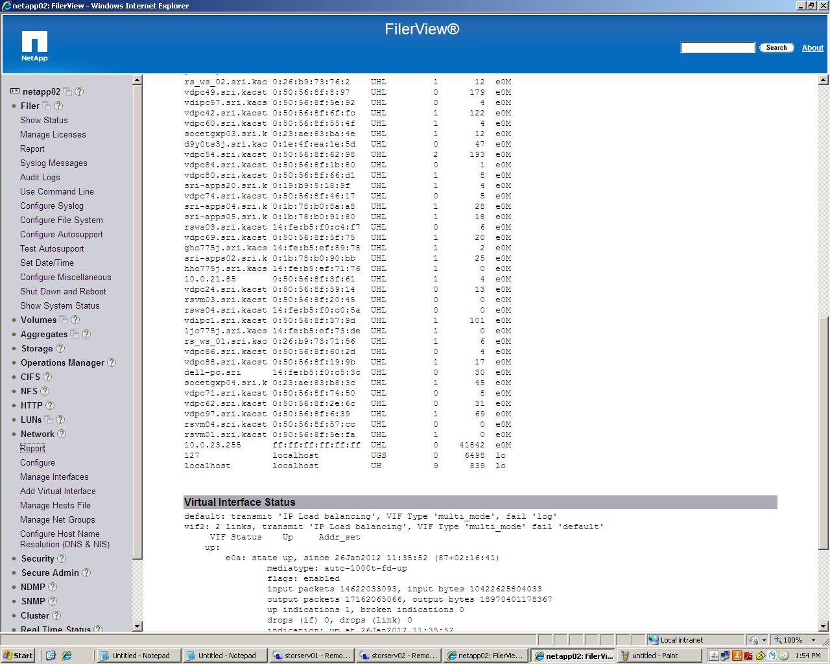Click the Local intranet zone icon
This screenshot has width=830, height=664.
tap(654, 640)
